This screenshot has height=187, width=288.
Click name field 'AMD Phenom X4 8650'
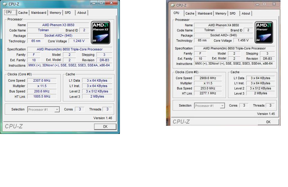tap(224, 25)
